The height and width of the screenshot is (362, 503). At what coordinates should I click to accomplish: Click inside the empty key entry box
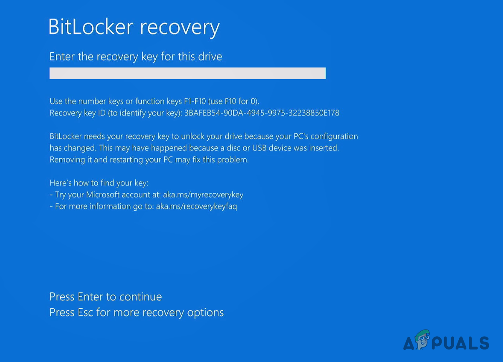click(x=187, y=73)
